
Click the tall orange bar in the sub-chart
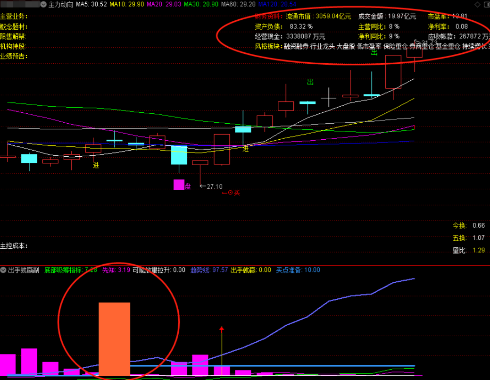tap(115, 339)
